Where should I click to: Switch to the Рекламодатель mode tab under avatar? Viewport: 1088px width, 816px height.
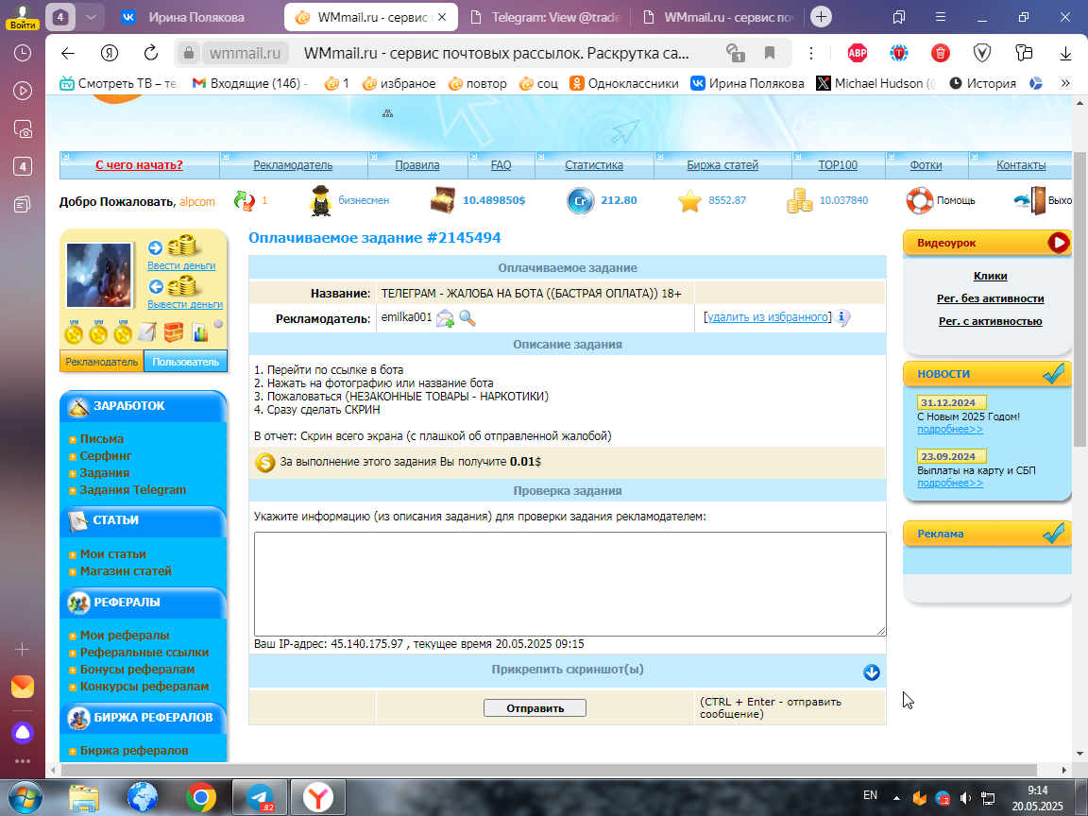tap(101, 362)
